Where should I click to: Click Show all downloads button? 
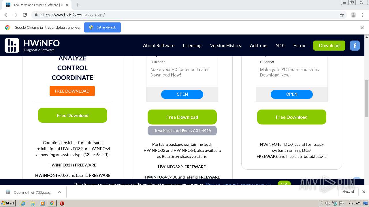click(348, 192)
